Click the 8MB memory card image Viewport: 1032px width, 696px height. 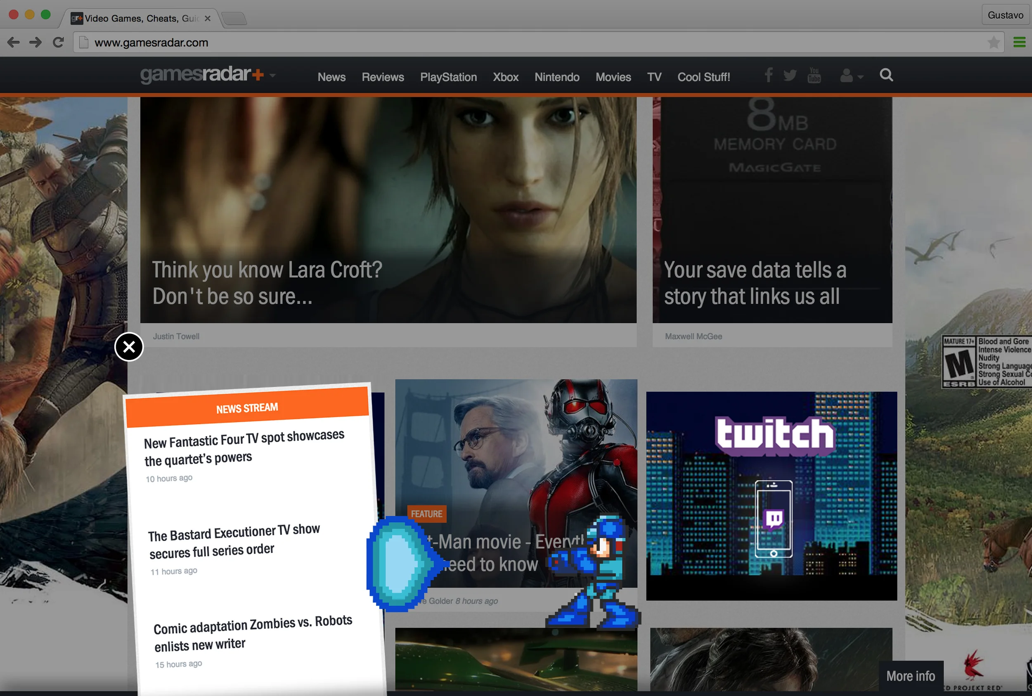tap(772, 210)
